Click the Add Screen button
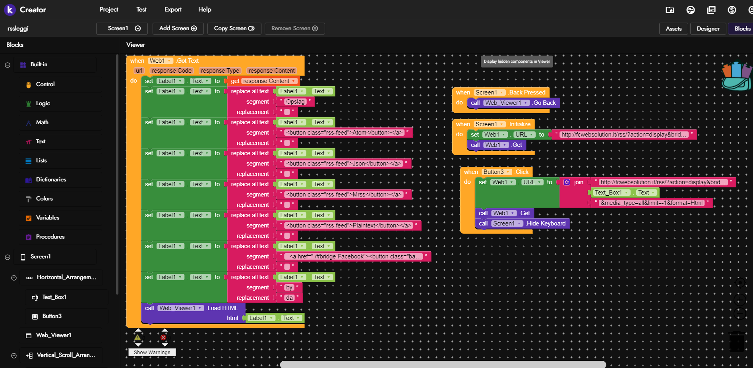The height and width of the screenshot is (368, 753). tap(178, 29)
